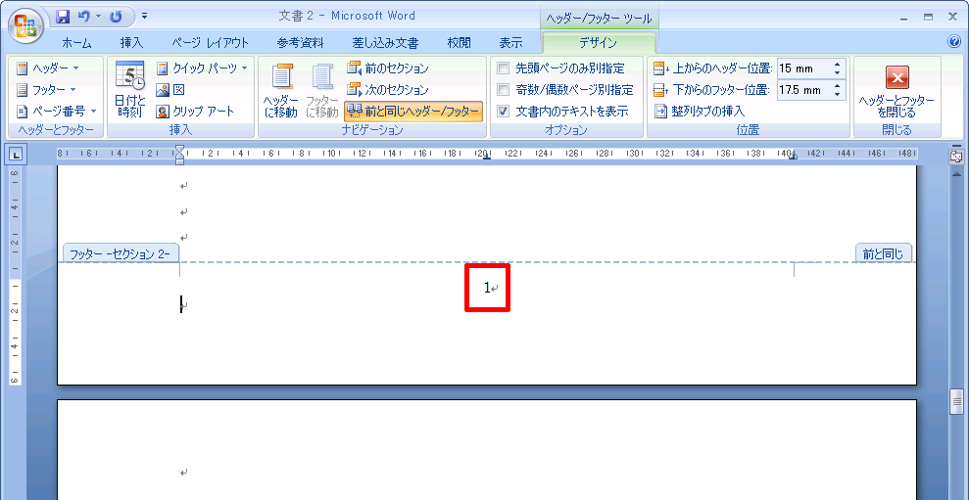The height and width of the screenshot is (500, 969).
Task: Insert 日付と時刻
Action: 129,89
